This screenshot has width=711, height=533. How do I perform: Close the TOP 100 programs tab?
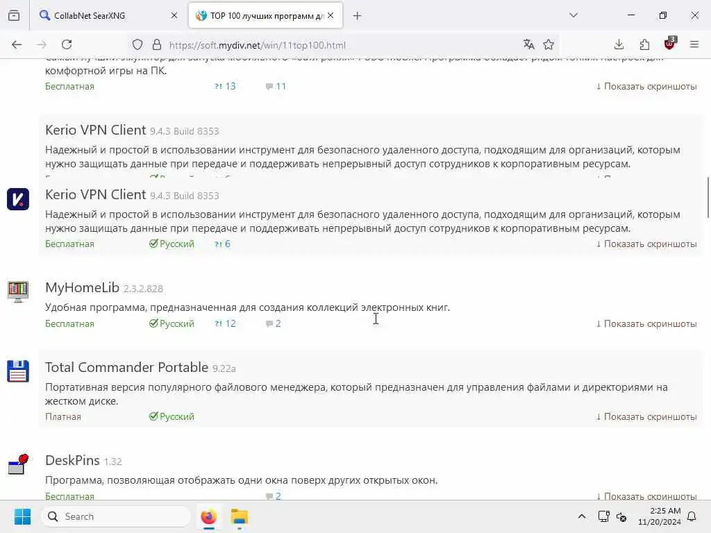(331, 15)
